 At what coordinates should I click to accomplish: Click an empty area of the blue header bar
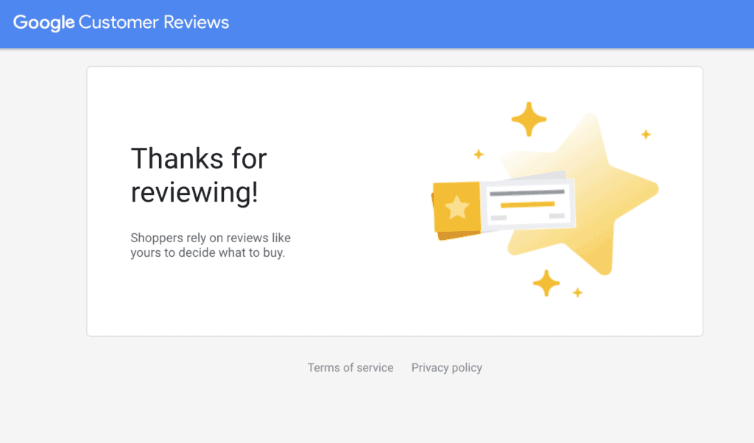click(479, 23)
